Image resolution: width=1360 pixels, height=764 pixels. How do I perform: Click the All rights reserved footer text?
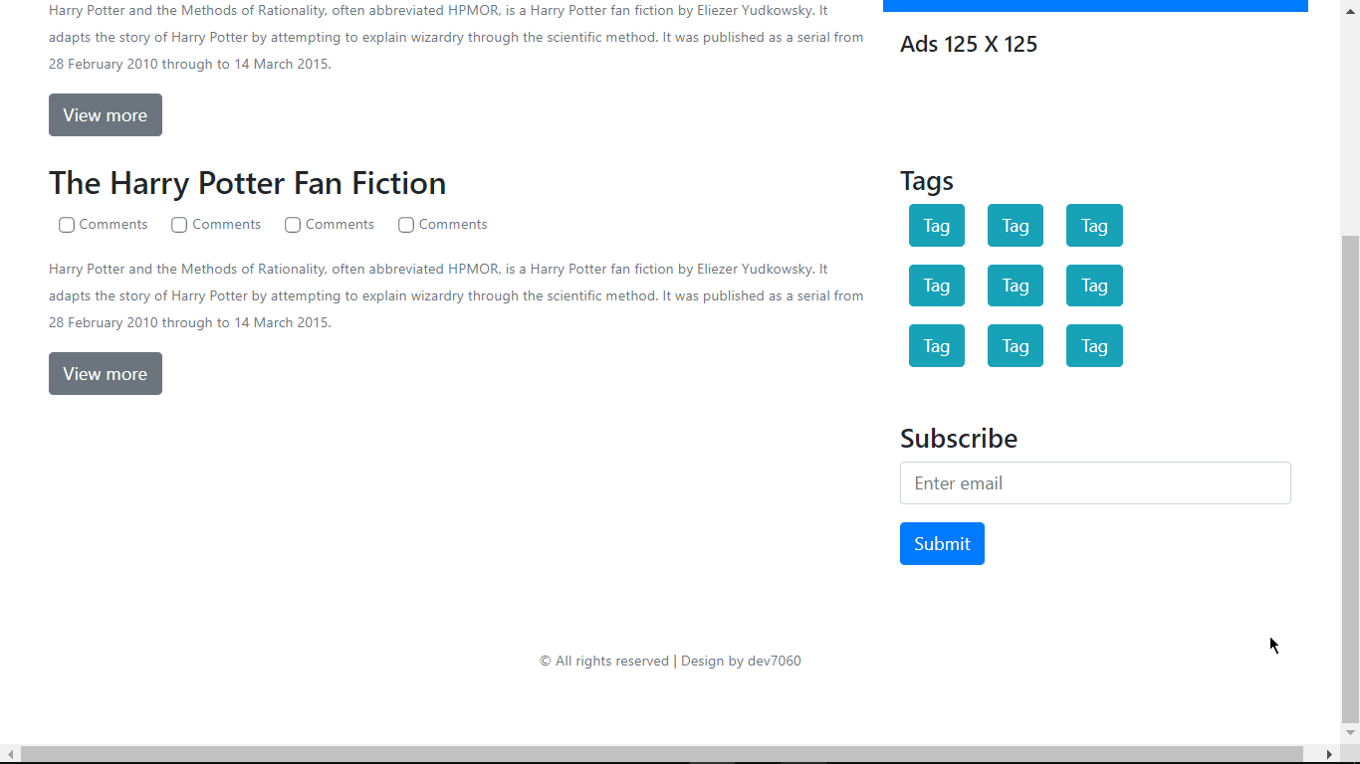click(670, 661)
